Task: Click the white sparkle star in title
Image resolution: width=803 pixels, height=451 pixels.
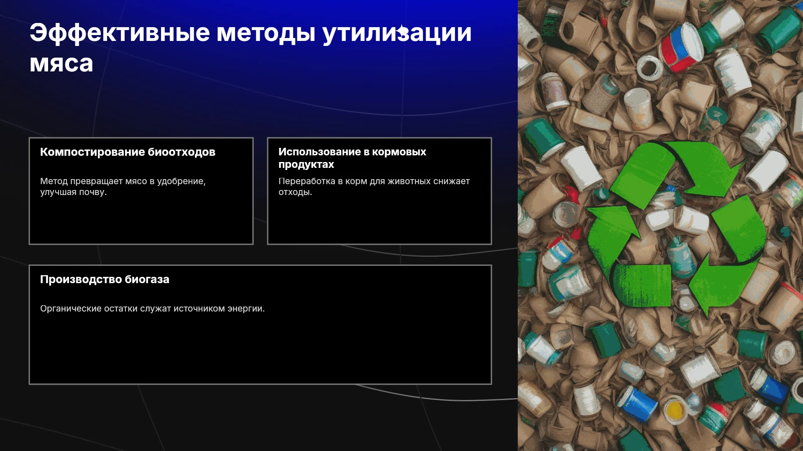Action: pyautogui.click(x=401, y=32)
